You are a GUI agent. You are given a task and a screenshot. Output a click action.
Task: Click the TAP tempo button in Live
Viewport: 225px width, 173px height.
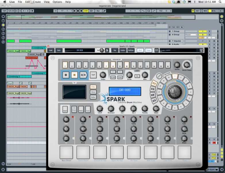[x=4, y=11]
